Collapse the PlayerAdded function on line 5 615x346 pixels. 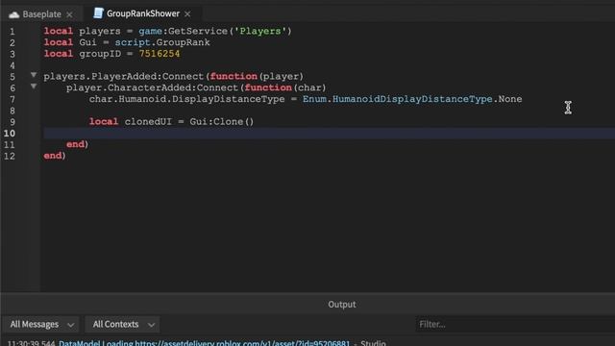pos(34,75)
